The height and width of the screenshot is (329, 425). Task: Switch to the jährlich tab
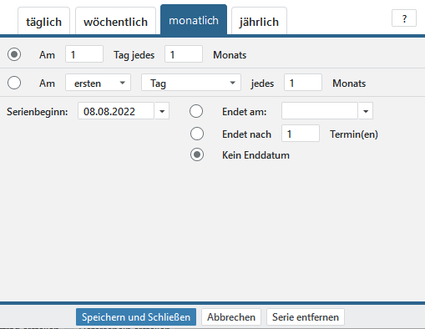259,21
